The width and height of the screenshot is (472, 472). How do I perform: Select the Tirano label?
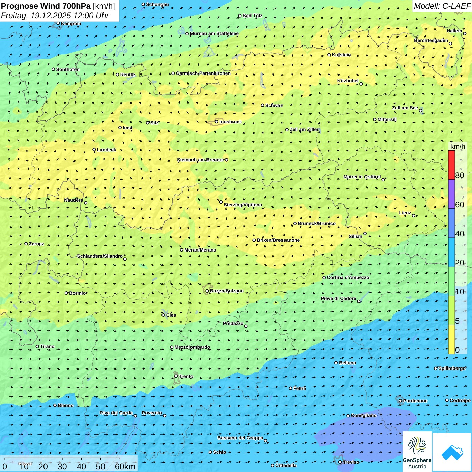coord(47,346)
